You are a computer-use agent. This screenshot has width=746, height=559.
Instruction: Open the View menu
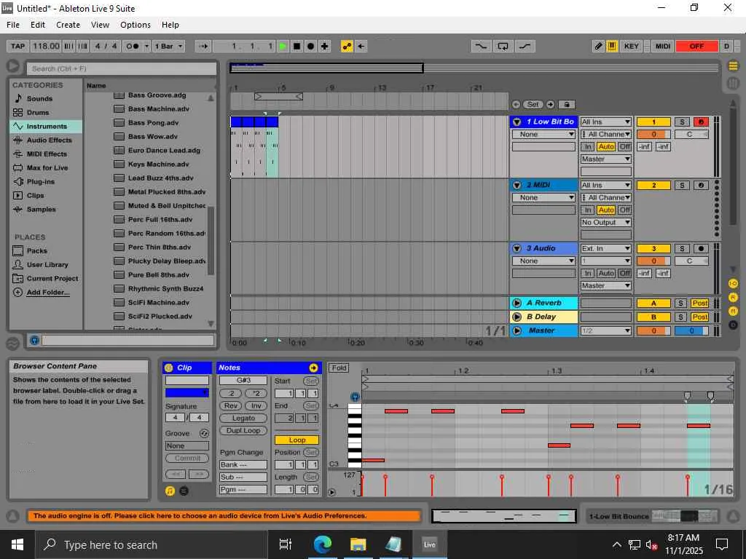[x=100, y=25]
